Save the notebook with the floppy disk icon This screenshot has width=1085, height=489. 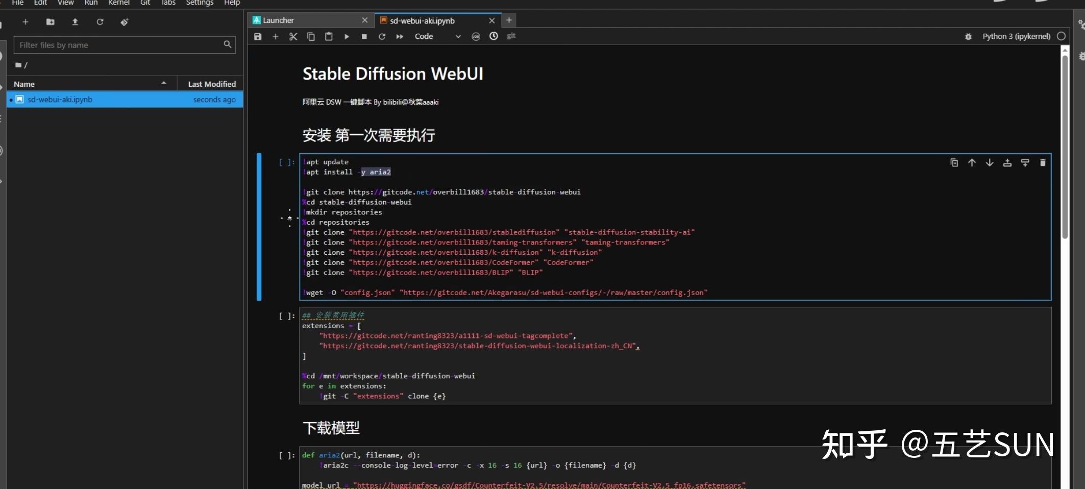coord(258,36)
